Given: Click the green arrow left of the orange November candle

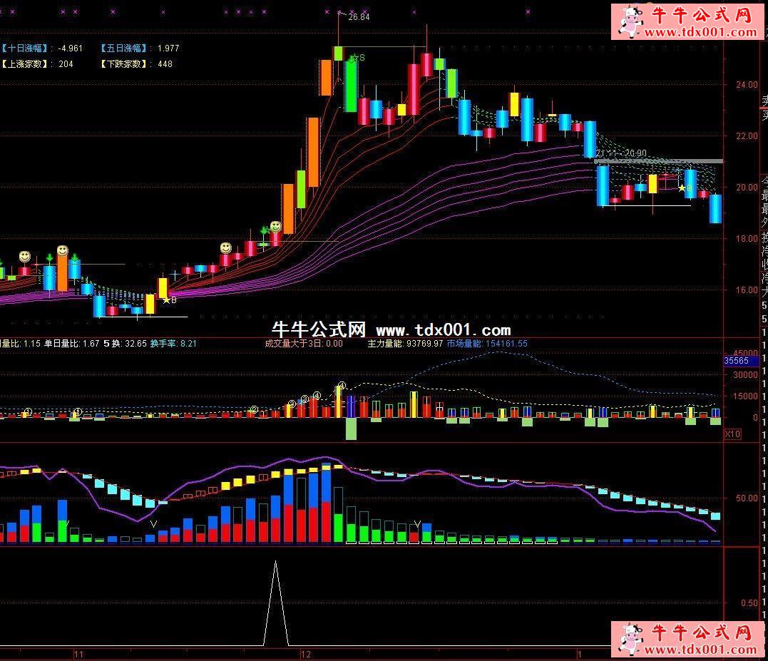Looking at the screenshot, I should pos(49,258).
